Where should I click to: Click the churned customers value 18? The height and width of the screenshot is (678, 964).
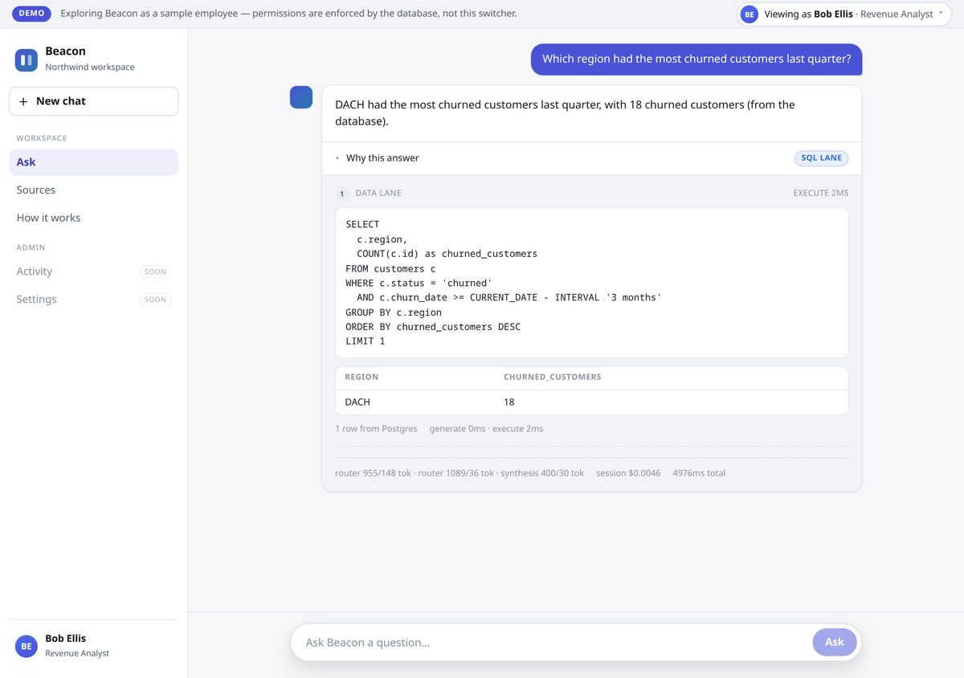pyautogui.click(x=509, y=402)
